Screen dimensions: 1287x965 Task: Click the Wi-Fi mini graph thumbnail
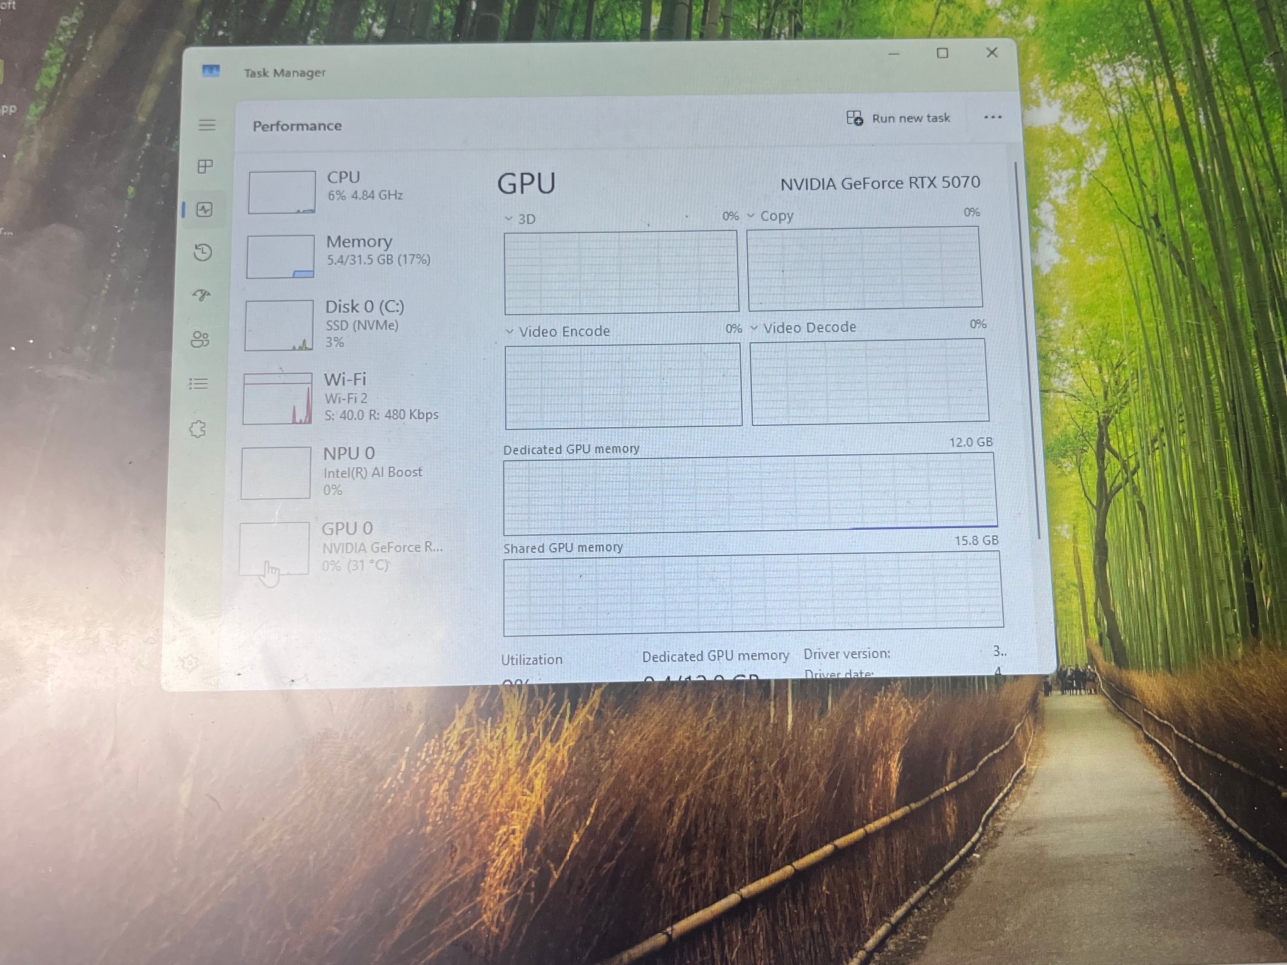[278, 398]
